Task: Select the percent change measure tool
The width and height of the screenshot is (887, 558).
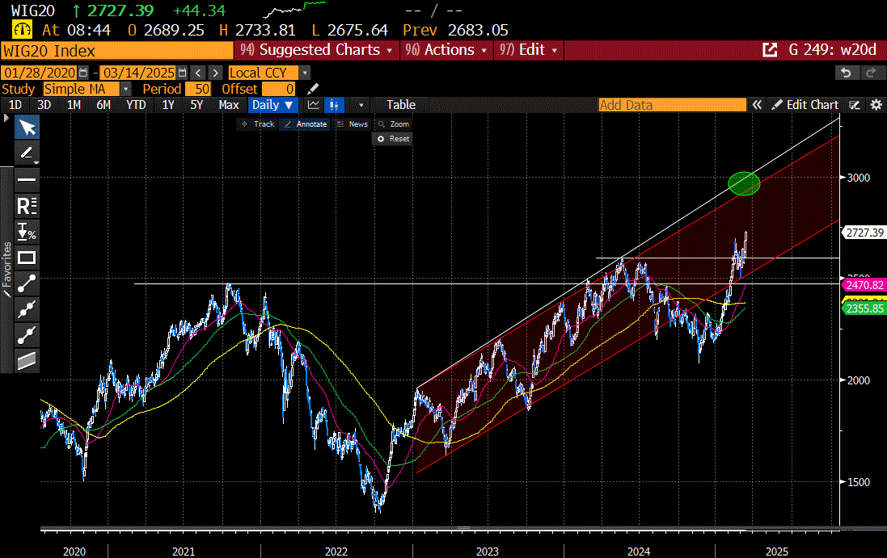Action: click(x=27, y=232)
